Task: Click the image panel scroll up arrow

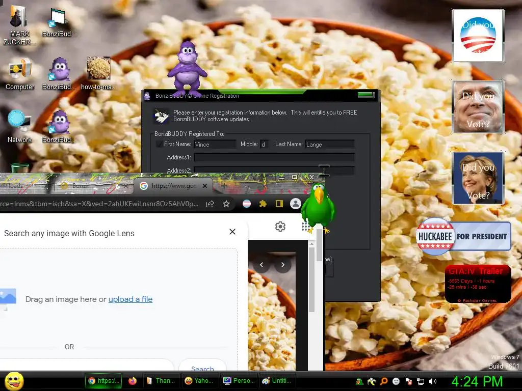Action: pos(311,244)
